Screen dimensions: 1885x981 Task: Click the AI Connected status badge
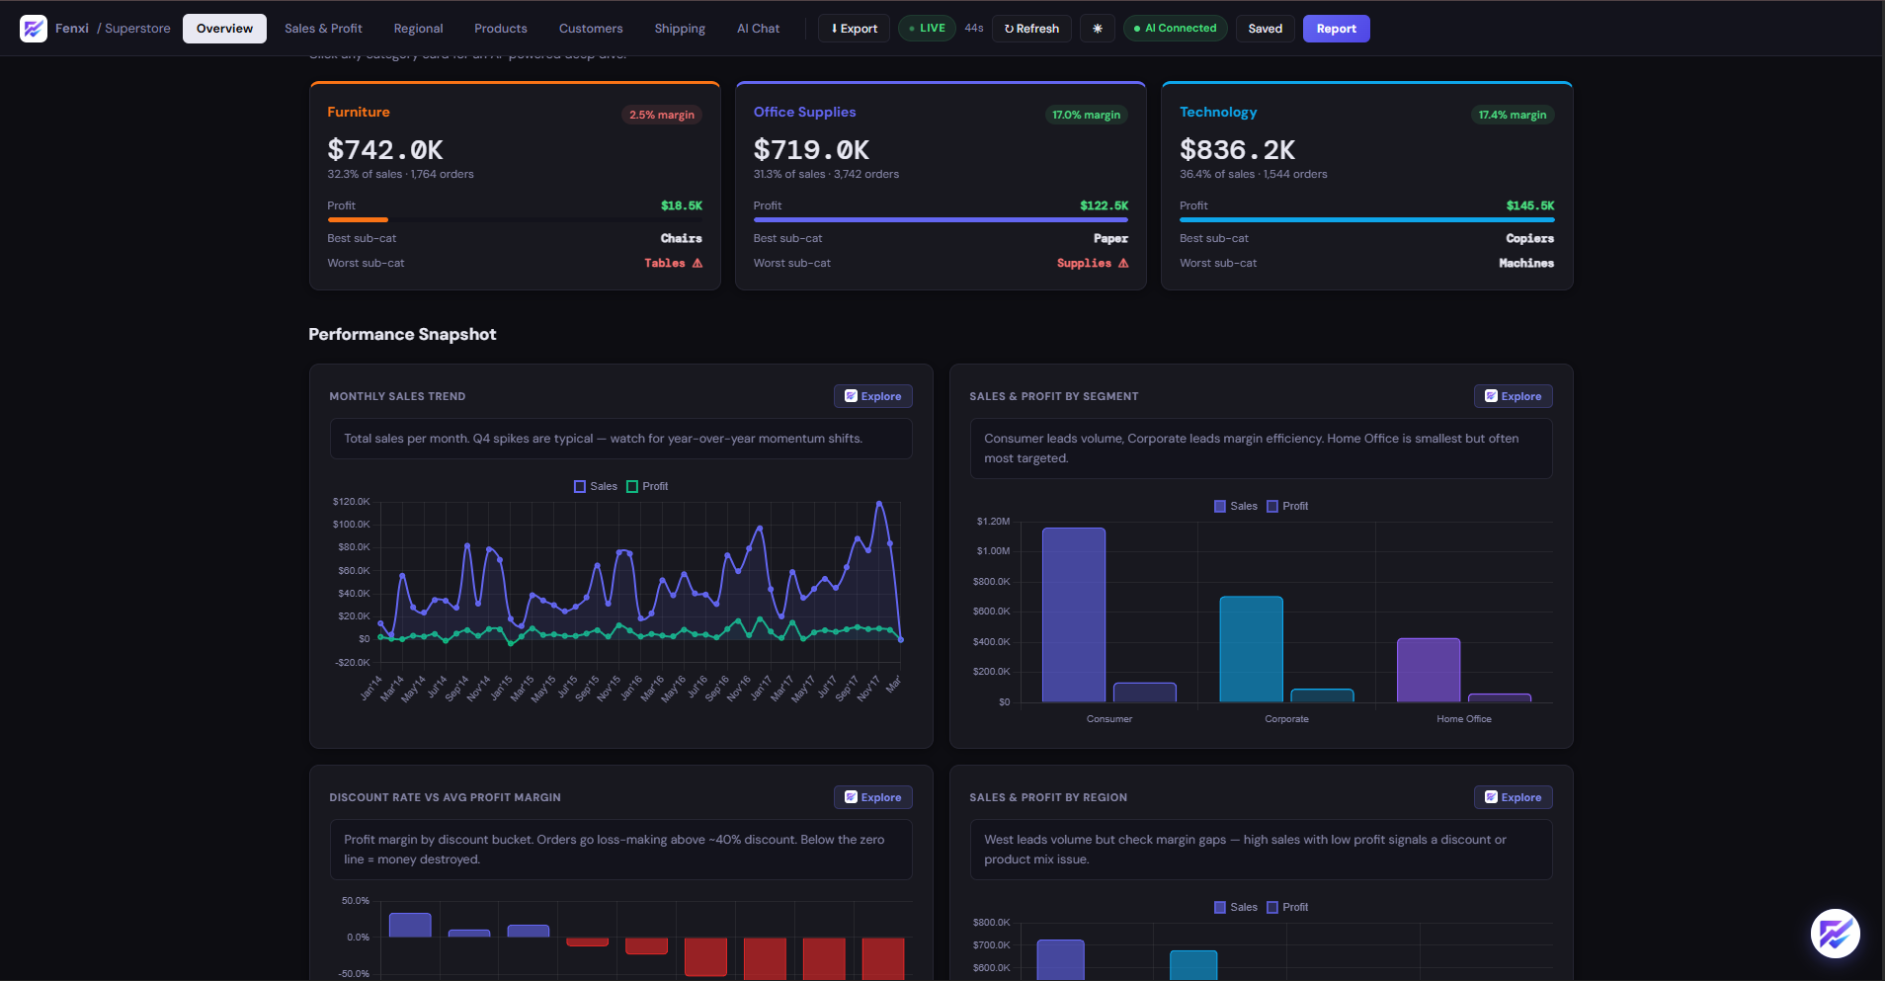coord(1175,29)
